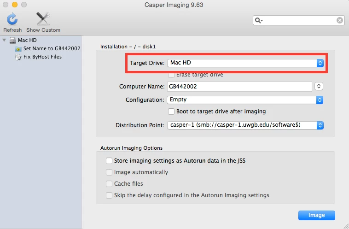Click the Computer Name text field
Viewport: 349px width, 229px height.
click(239, 87)
